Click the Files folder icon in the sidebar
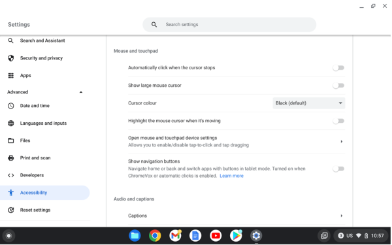 point(10,140)
